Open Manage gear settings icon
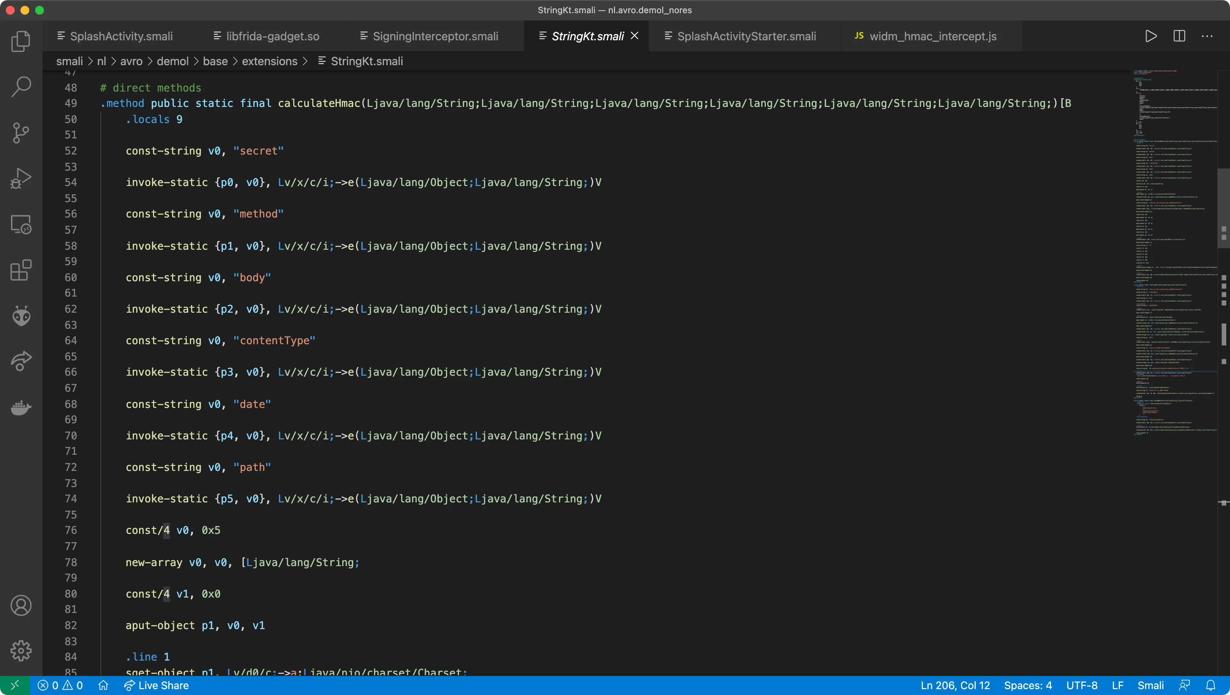This screenshot has width=1230, height=695. pyautogui.click(x=21, y=651)
